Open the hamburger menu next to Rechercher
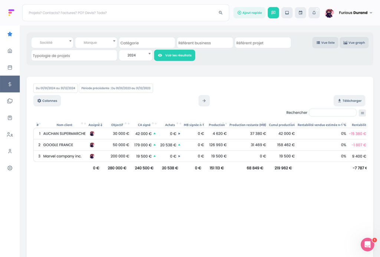 tap(362, 113)
